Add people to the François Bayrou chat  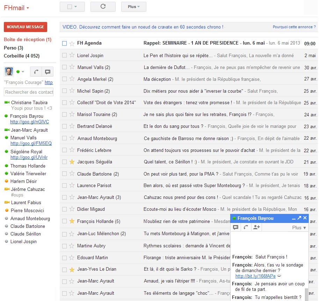click(x=256, y=227)
